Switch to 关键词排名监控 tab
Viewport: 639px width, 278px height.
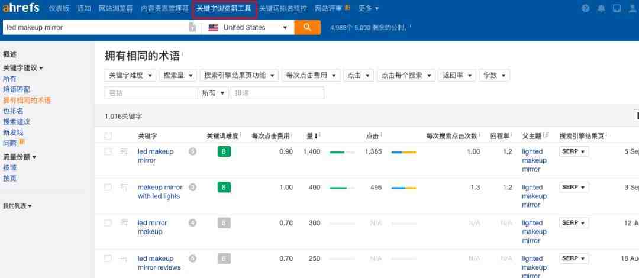283,8
